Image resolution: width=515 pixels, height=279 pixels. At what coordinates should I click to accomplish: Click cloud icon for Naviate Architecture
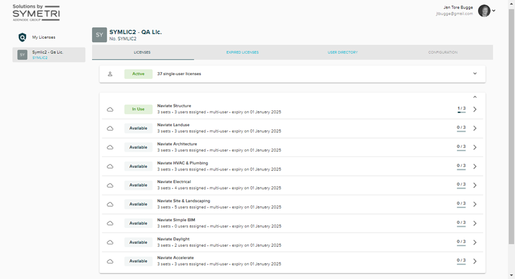pos(110,147)
